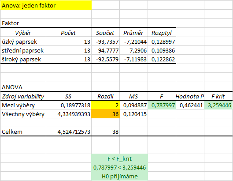
Task: Select SS value 4,334939393
Action: coord(69,114)
